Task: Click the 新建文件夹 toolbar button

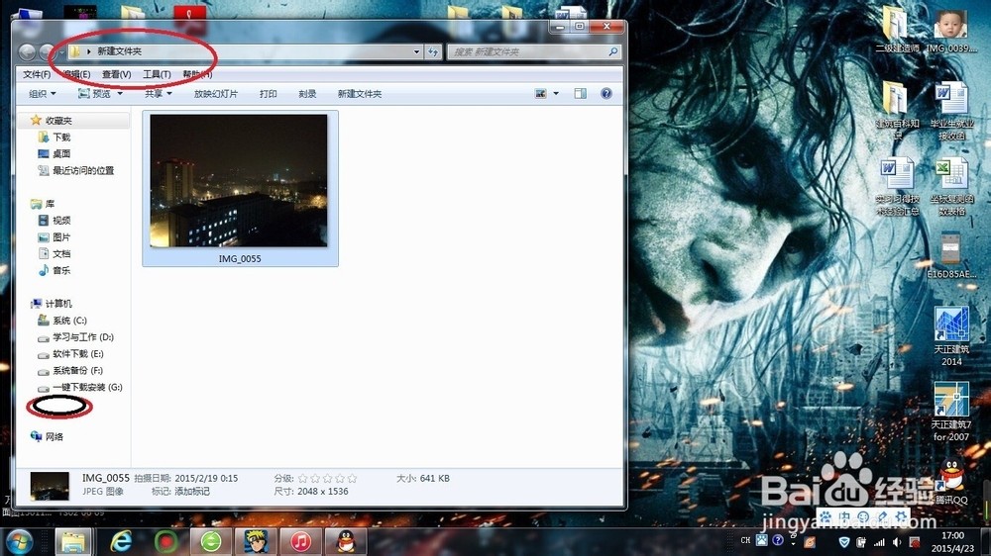Action: pyautogui.click(x=360, y=93)
